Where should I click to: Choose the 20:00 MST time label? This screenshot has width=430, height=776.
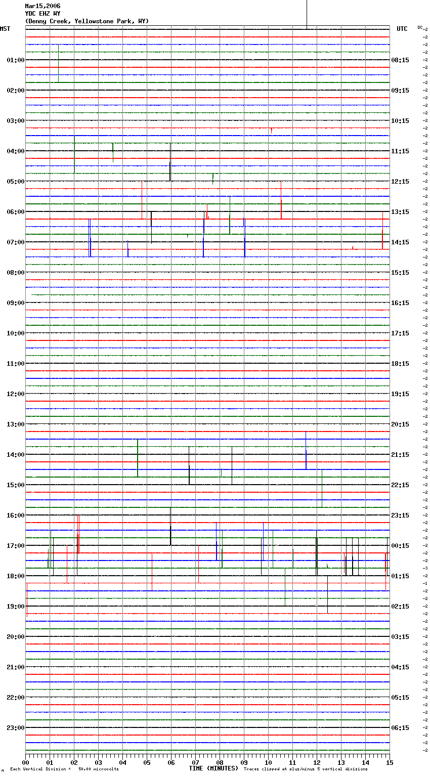click(x=16, y=637)
